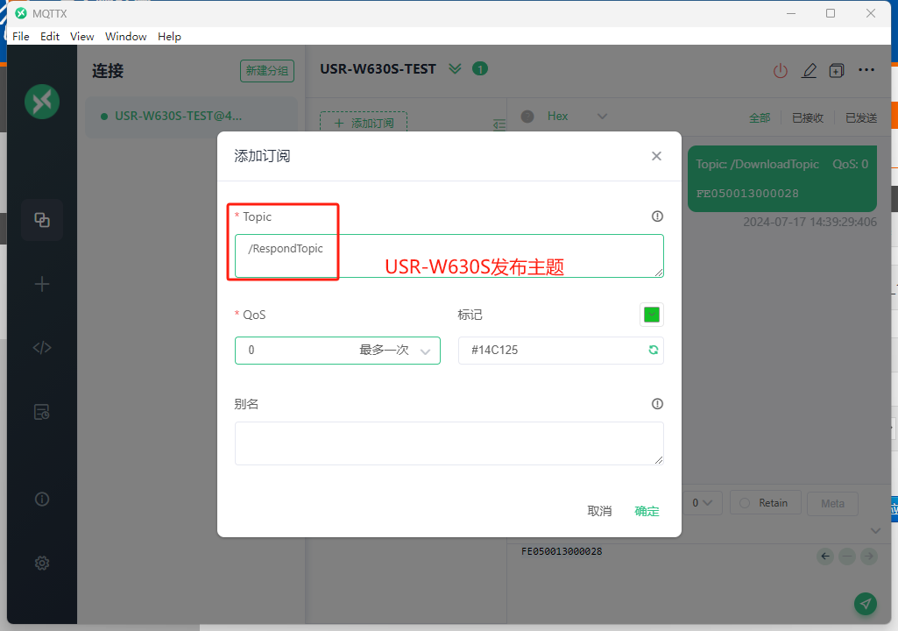This screenshot has width=898, height=631.
Task: Click the 取消 cancel button
Action: tap(599, 511)
